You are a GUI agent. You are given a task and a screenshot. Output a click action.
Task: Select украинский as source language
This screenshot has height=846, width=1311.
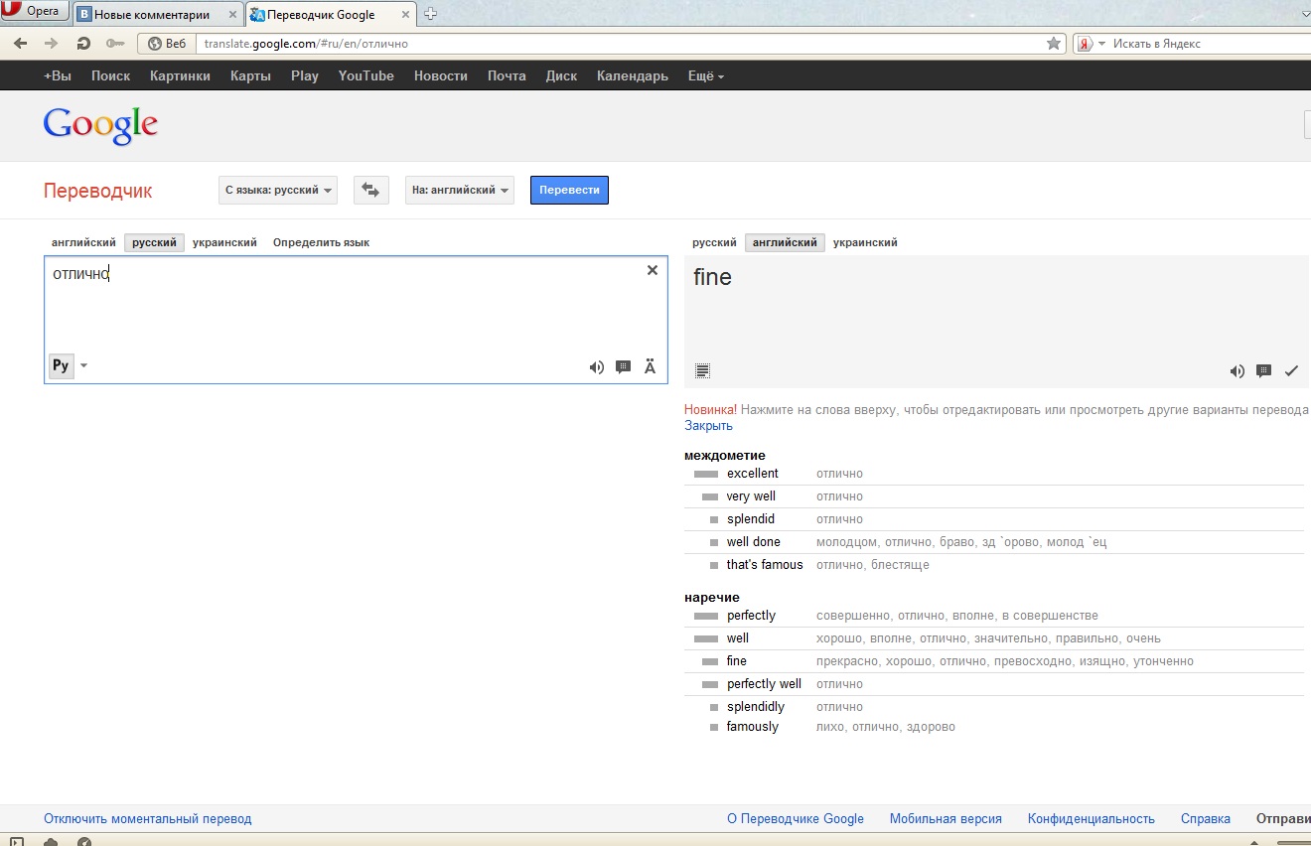(x=224, y=242)
